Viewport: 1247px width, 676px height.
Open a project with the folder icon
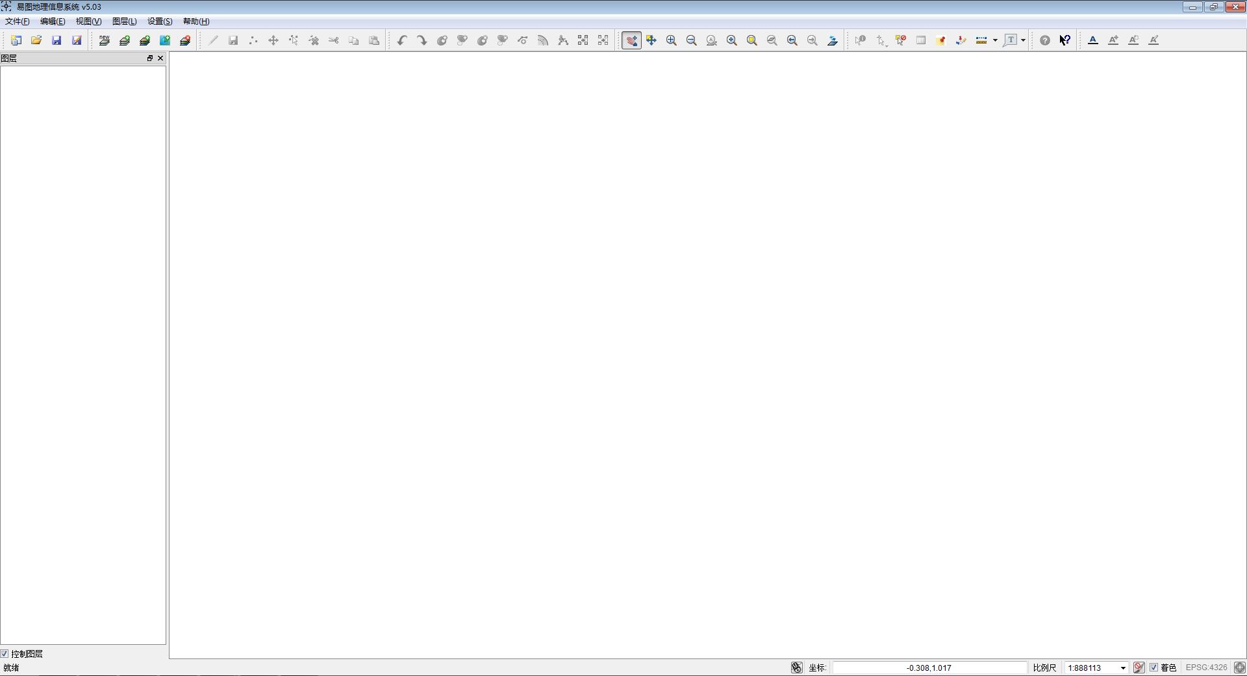[x=36, y=40]
